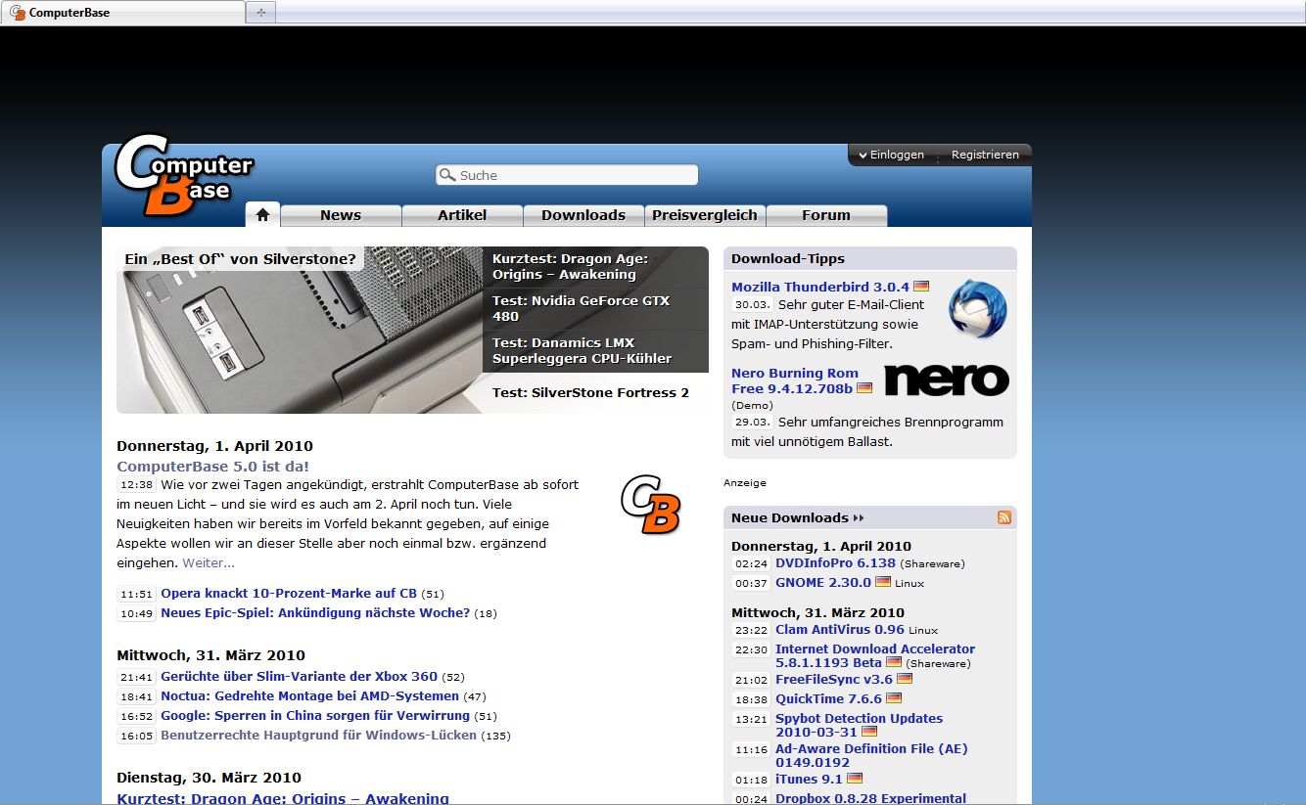Screen dimensions: 1306x805
Task: Open Benutzerrechte Hauptgrund für Windows-Lücken
Action: [318, 735]
